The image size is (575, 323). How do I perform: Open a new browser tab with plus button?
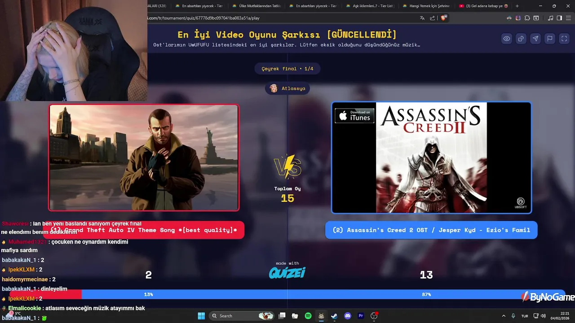coord(517,6)
